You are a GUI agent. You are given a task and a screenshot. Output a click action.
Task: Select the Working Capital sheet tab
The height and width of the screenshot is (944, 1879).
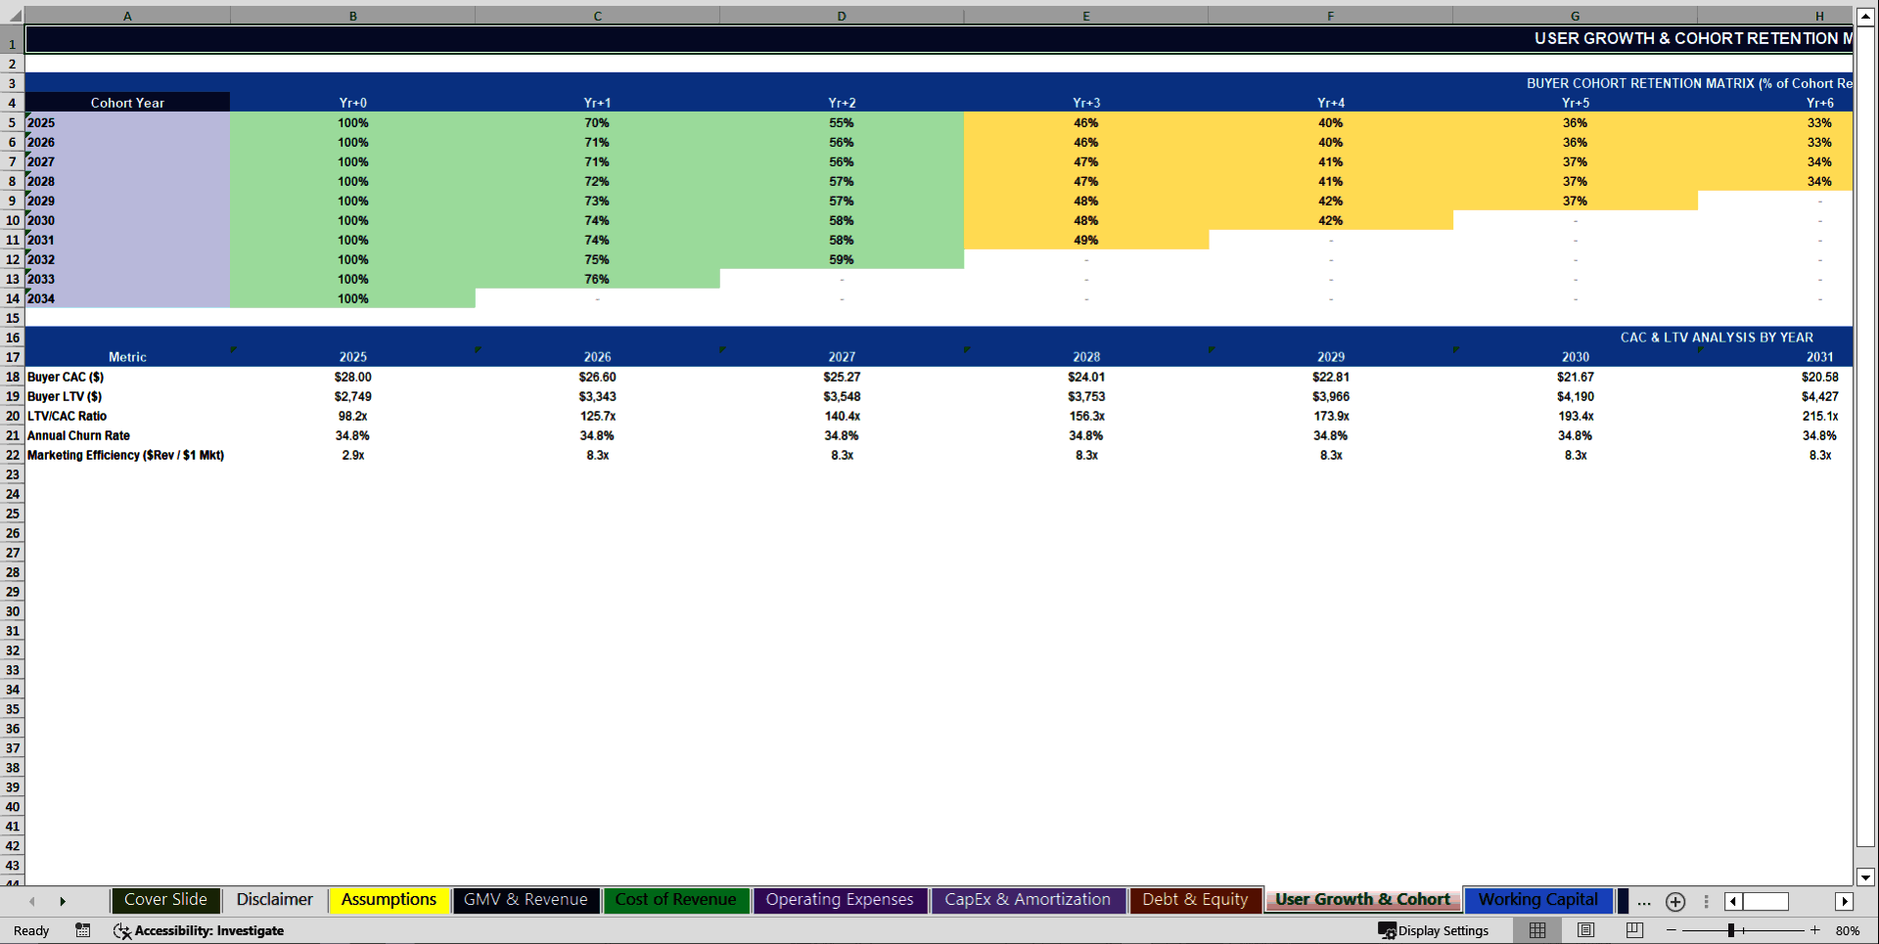click(x=1538, y=899)
